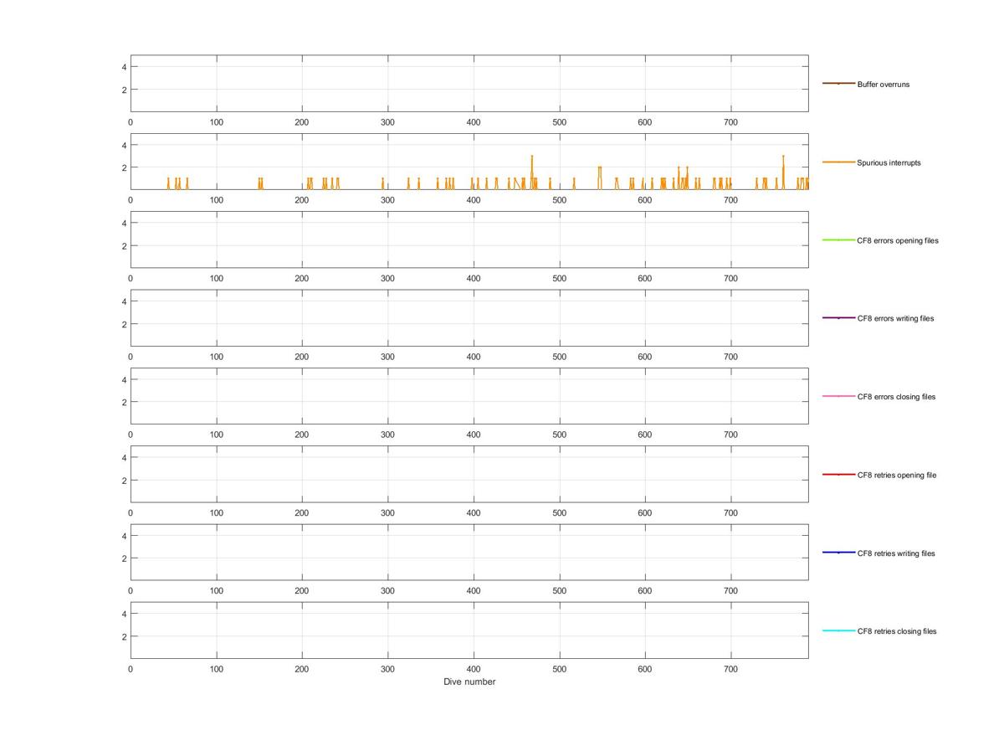Click the '2' y-tick label of Spurious interrupts plot
The height and width of the screenshot is (741, 1004).
pos(123,167)
